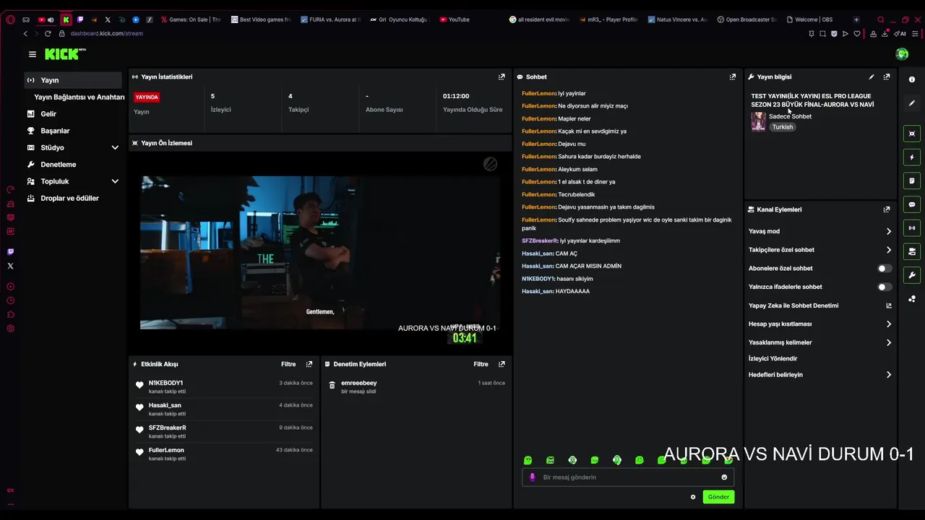The height and width of the screenshot is (520, 925).
Task: Click the trash icon beside emreeebeey's entry
Action: tap(332, 386)
